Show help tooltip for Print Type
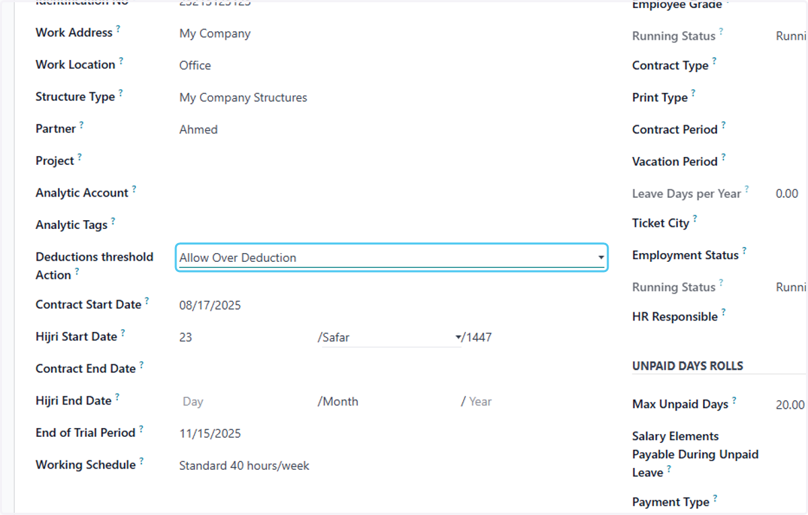Image resolution: width=808 pixels, height=515 pixels. 694,94
